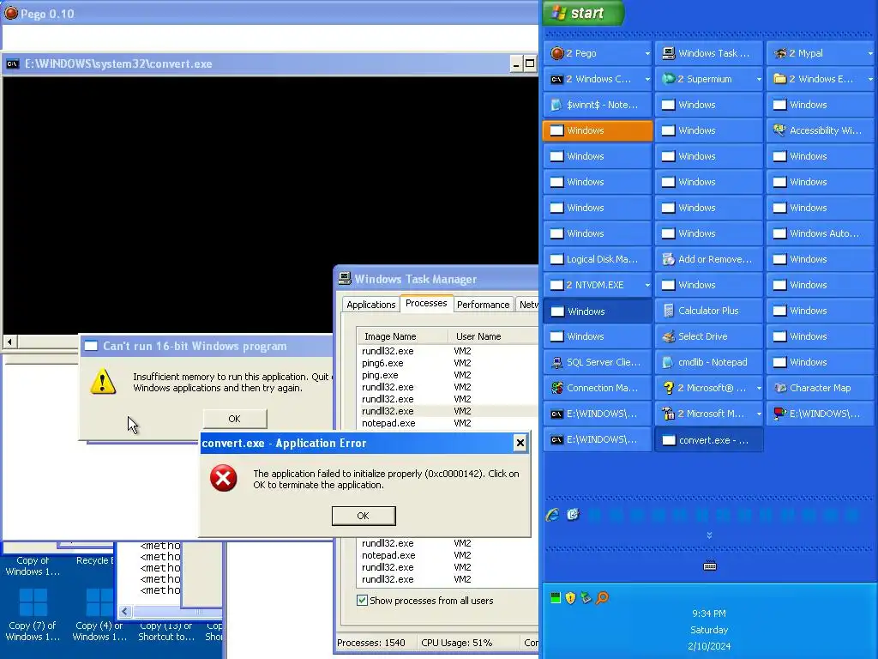The height and width of the screenshot is (659, 878).
Task: Launch Internet Explorer from Quick Launch
Action: [x=553, y=515]
